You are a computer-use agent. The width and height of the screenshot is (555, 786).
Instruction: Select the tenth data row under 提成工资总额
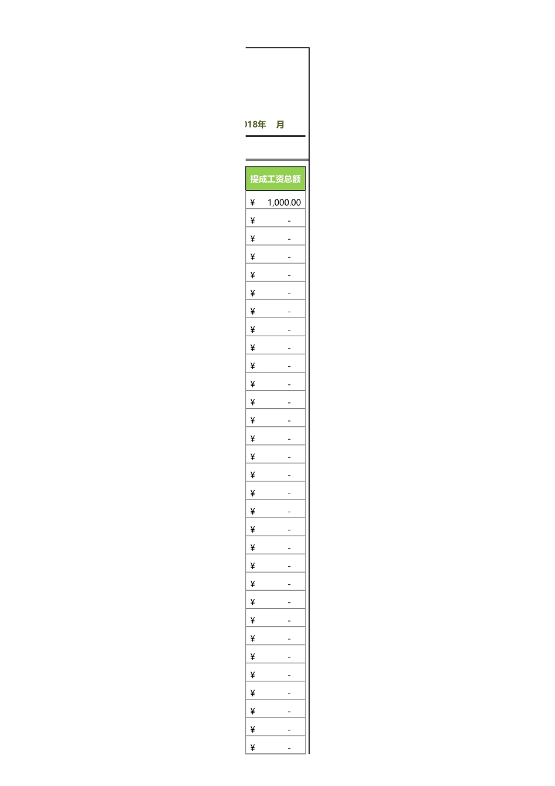[x=276, y=366]
